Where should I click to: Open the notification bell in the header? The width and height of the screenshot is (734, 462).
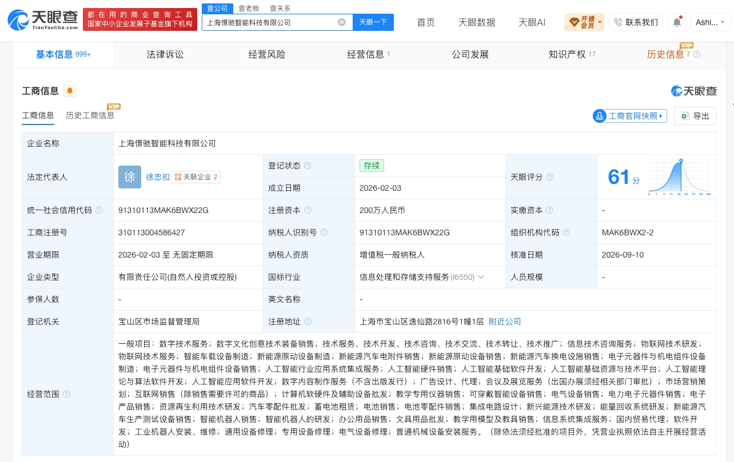[677, 22]
